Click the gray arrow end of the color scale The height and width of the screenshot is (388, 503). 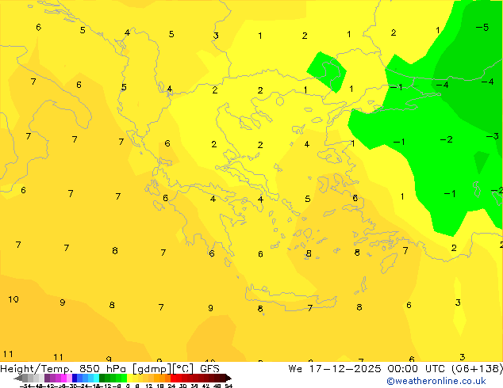pyautogui.click(x=18, y=378)
